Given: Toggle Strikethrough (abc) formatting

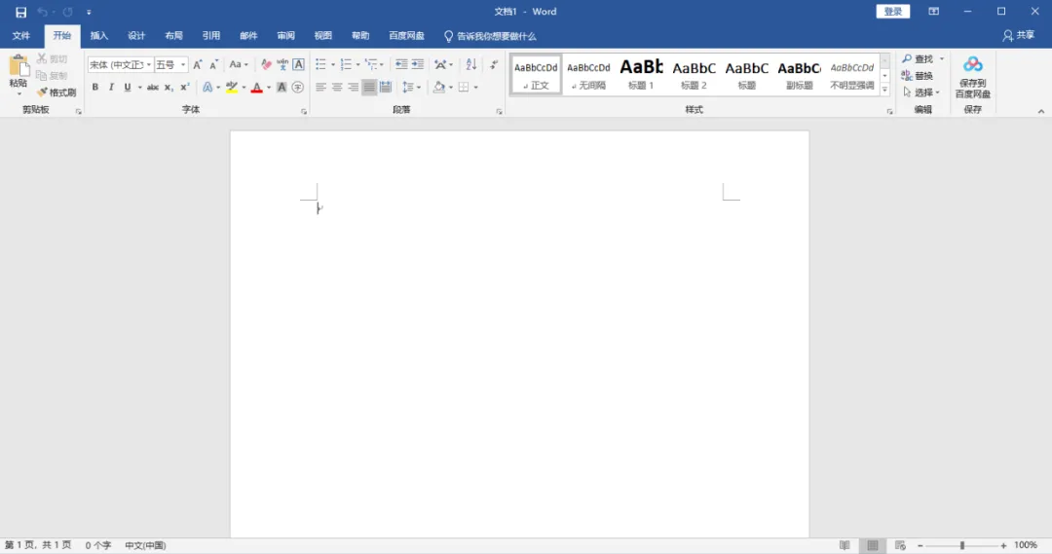Looking at the screenshot, I should [x=152, y=88].
